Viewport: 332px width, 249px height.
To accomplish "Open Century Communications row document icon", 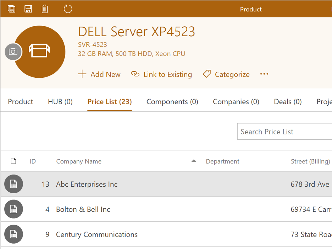I will [x=13, y=234].
